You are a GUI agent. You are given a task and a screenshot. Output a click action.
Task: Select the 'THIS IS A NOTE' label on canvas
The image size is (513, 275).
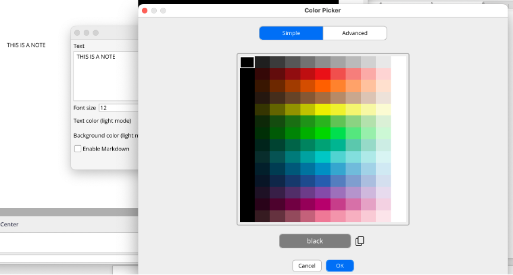26,45
